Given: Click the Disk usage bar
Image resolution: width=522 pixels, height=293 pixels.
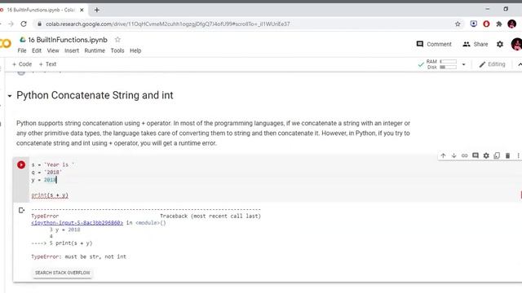Looking at the screenshot, I should tap(448, 67).
